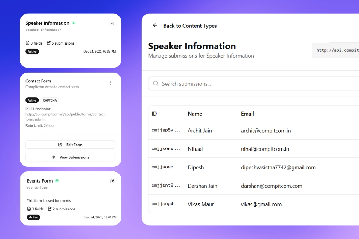Screen dimensions: 359x239
Task: Edit Speaker Information via its pencil icon
Action: pos(112,23)
